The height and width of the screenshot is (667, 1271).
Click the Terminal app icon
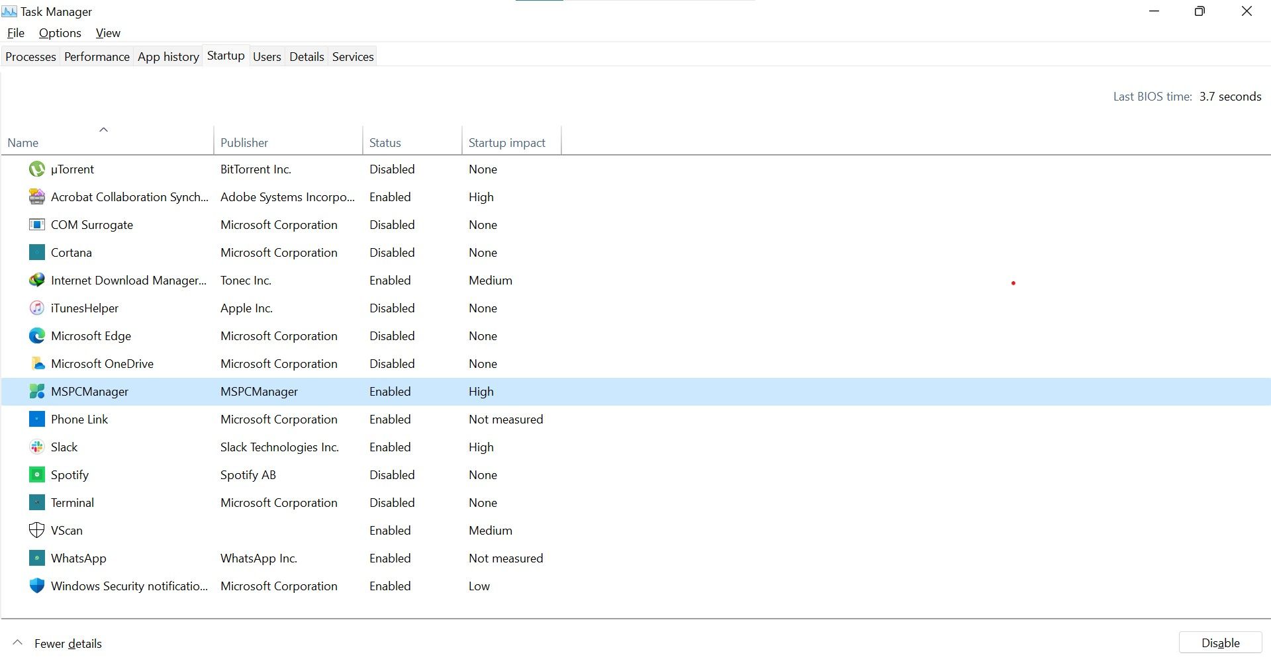click(37, 503)
